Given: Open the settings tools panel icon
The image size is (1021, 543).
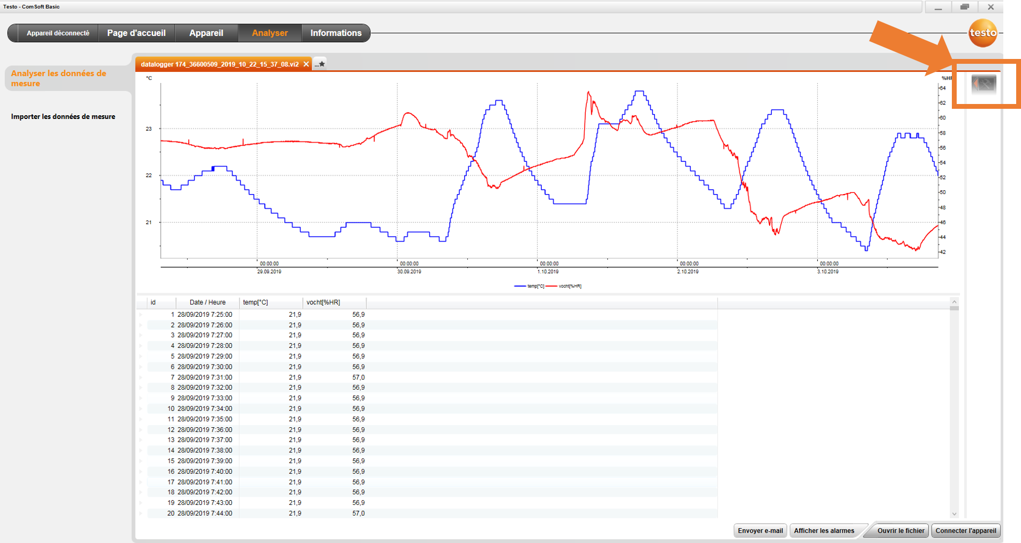Looking at the screenshot, I should [983, 84].
